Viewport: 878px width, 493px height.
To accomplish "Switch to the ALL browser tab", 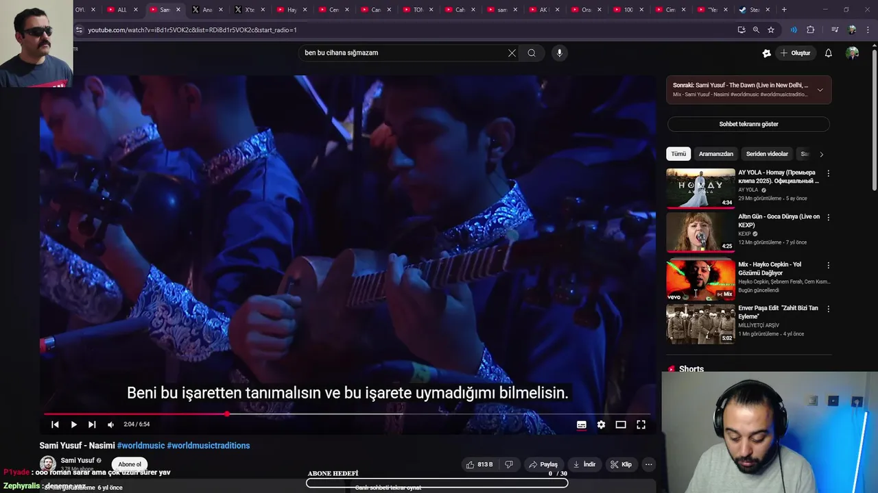I will point(122,10).
